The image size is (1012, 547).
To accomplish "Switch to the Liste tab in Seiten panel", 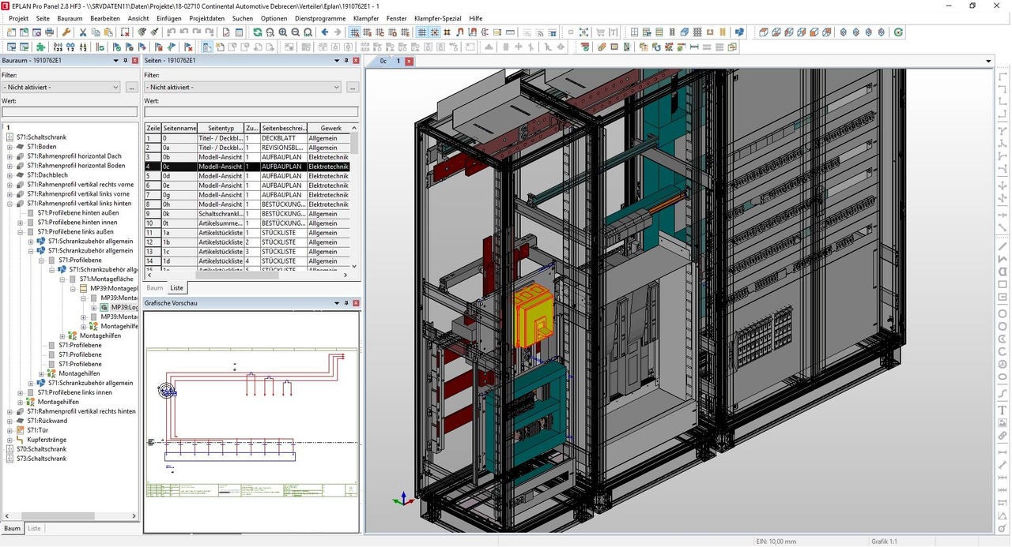I will pos(176,288).
